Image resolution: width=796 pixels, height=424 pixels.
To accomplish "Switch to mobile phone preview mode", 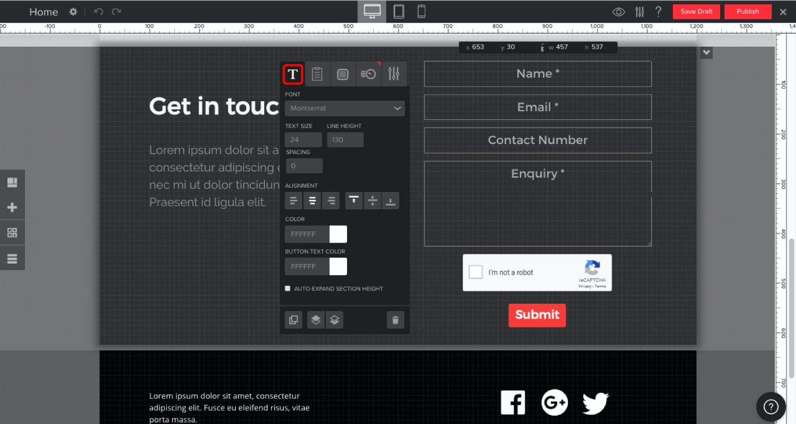I will [421, 11].
